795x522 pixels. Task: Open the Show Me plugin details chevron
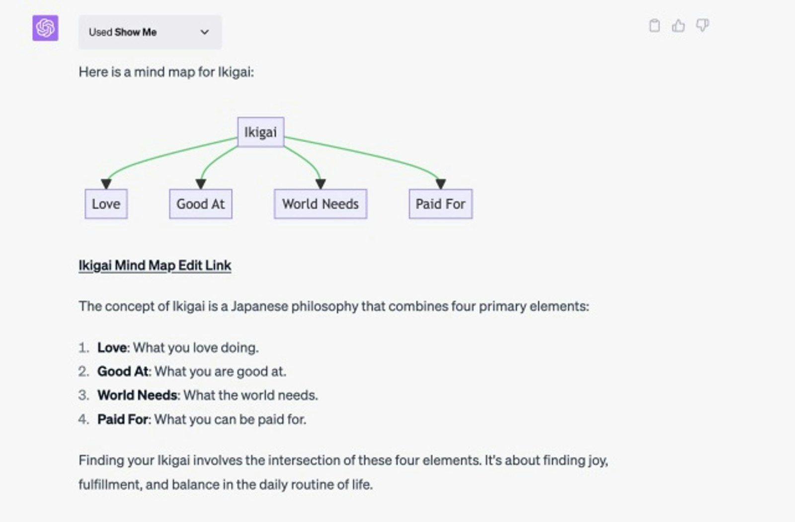click(x=204, y=32)
